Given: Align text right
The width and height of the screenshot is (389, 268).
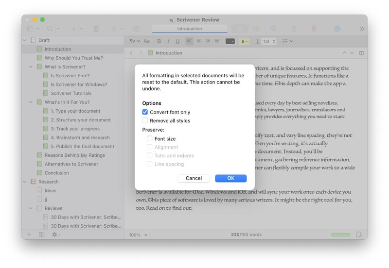Looking at the screenshot, I should 208,41.
